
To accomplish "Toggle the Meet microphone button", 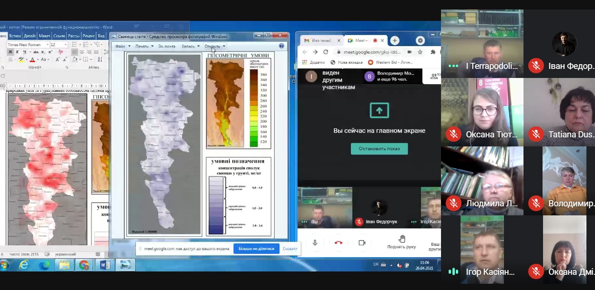I will coord(315,242).
